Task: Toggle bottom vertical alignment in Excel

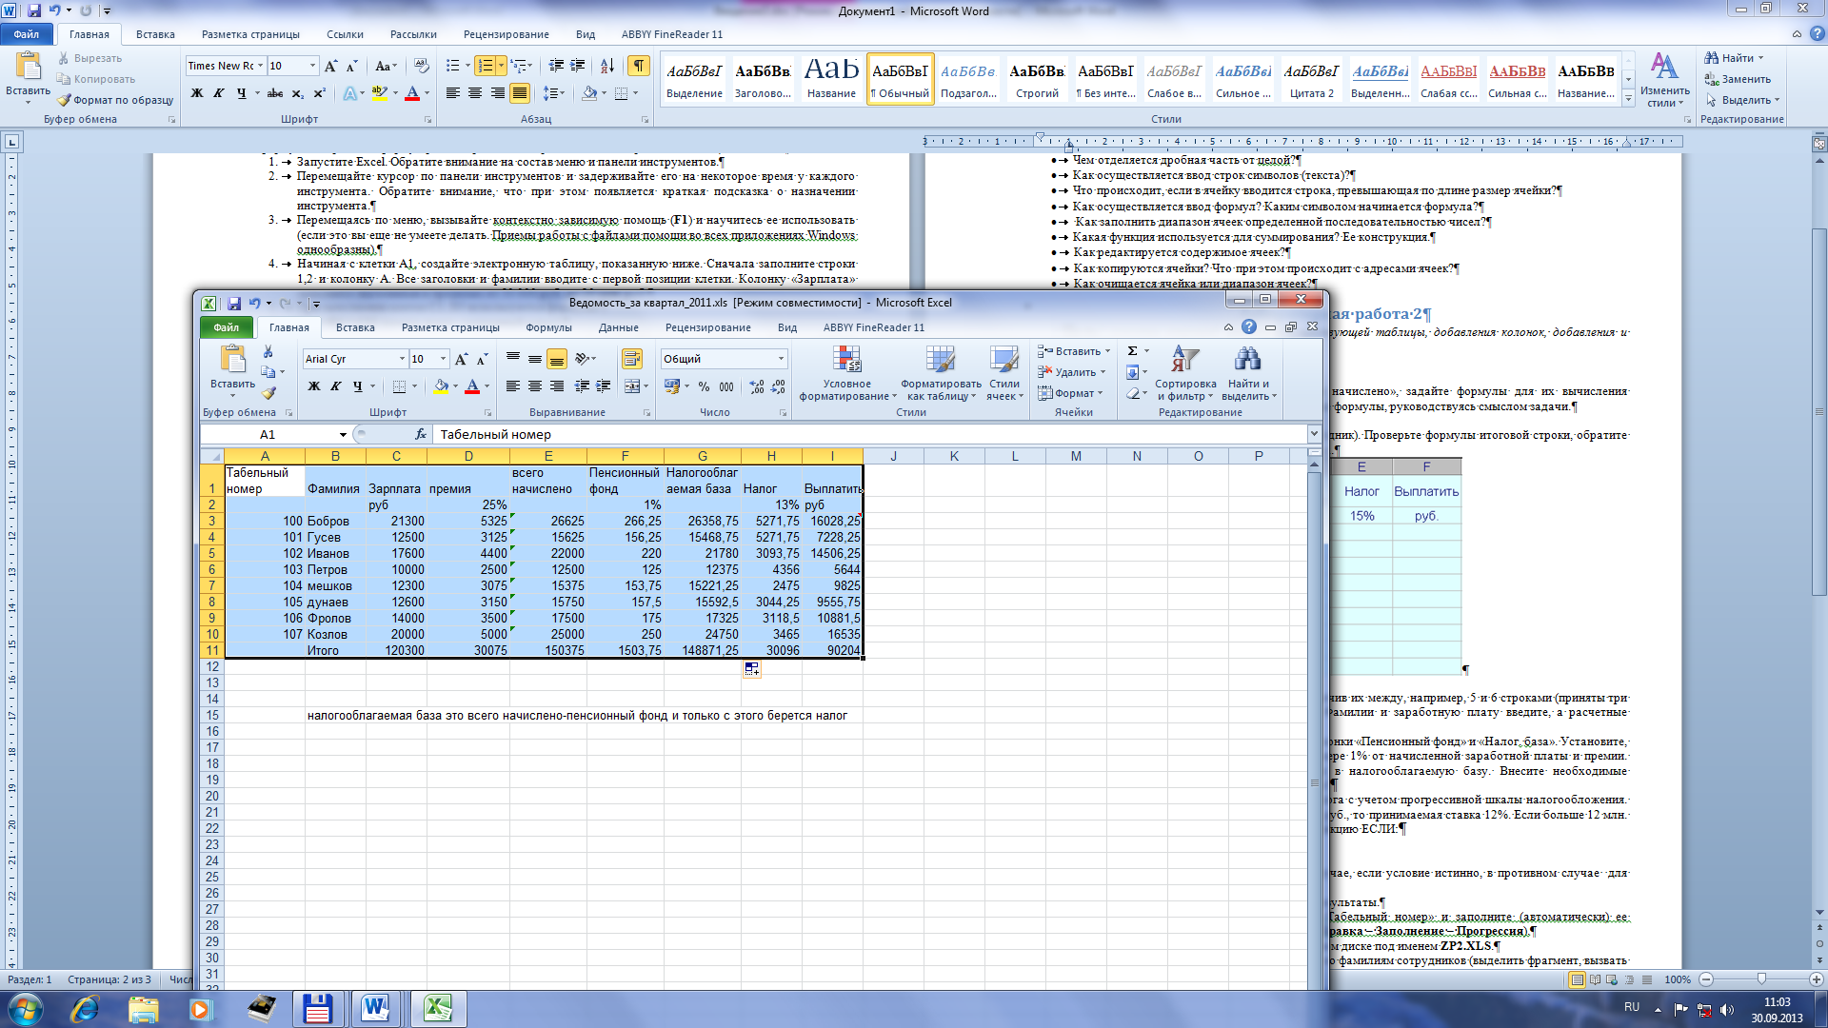Action: coord(556,359)
